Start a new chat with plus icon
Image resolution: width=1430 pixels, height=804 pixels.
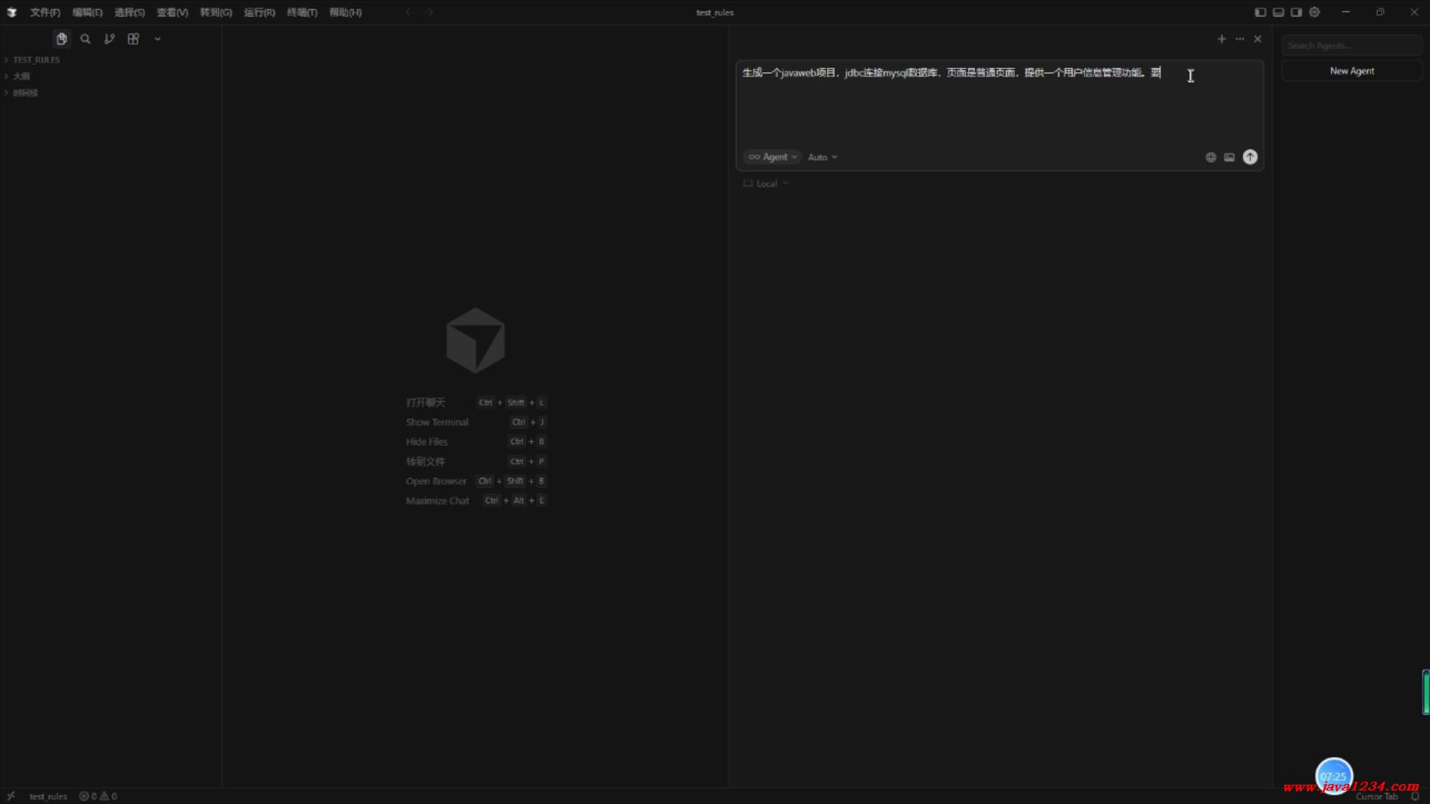click(1221, 39)
